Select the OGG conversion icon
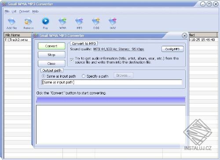 tap(96, 23)
